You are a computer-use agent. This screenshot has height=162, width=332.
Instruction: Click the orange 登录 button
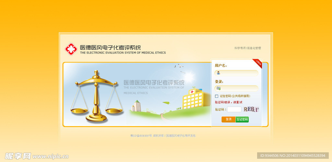[229, 119]
